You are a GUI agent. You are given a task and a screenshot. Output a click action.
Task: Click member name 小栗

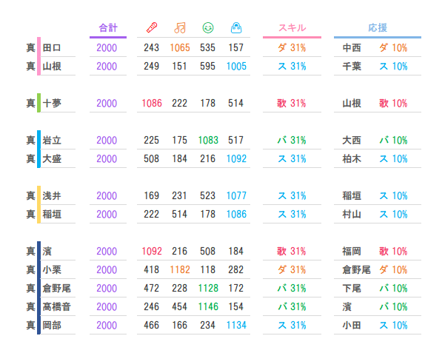[52, 269]
